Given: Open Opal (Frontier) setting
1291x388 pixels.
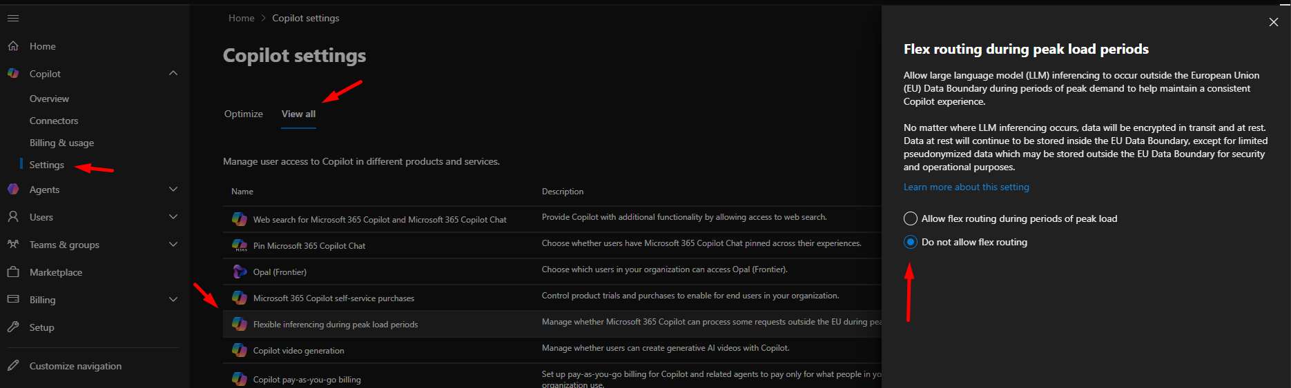Looking at the screenshot, I should (x=280, y=272).
